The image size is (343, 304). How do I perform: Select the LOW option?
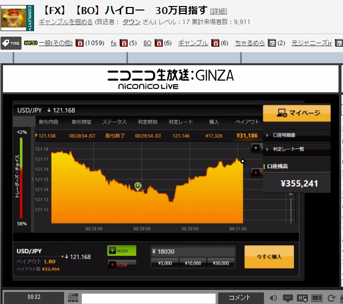coord(122,265)
